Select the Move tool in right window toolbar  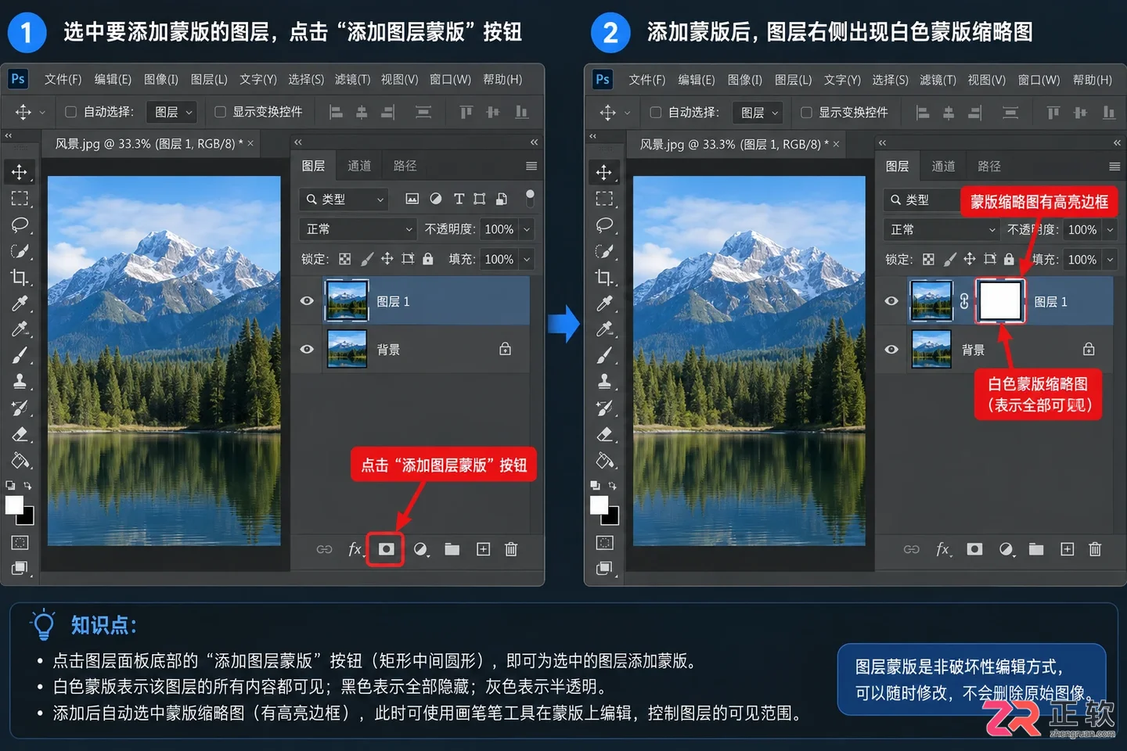604,172
